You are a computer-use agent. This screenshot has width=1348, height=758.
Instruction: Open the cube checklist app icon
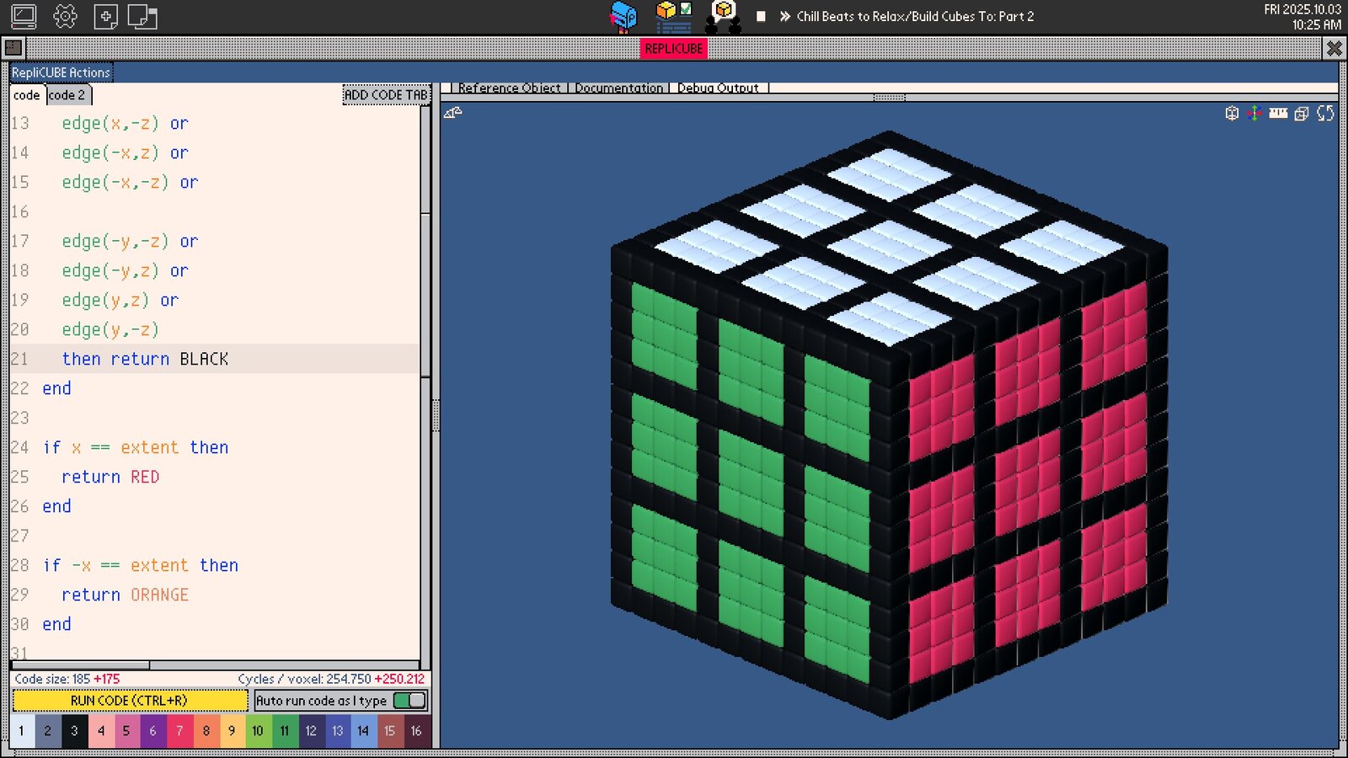674,16
